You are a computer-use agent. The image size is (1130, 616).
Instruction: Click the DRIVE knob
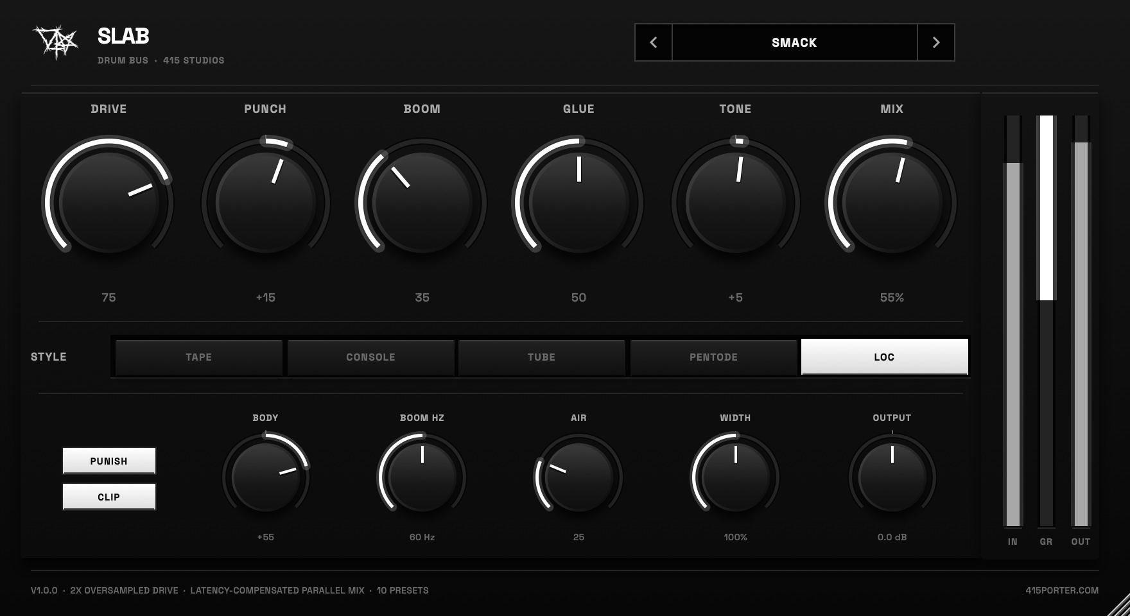[x=109, y=202]
